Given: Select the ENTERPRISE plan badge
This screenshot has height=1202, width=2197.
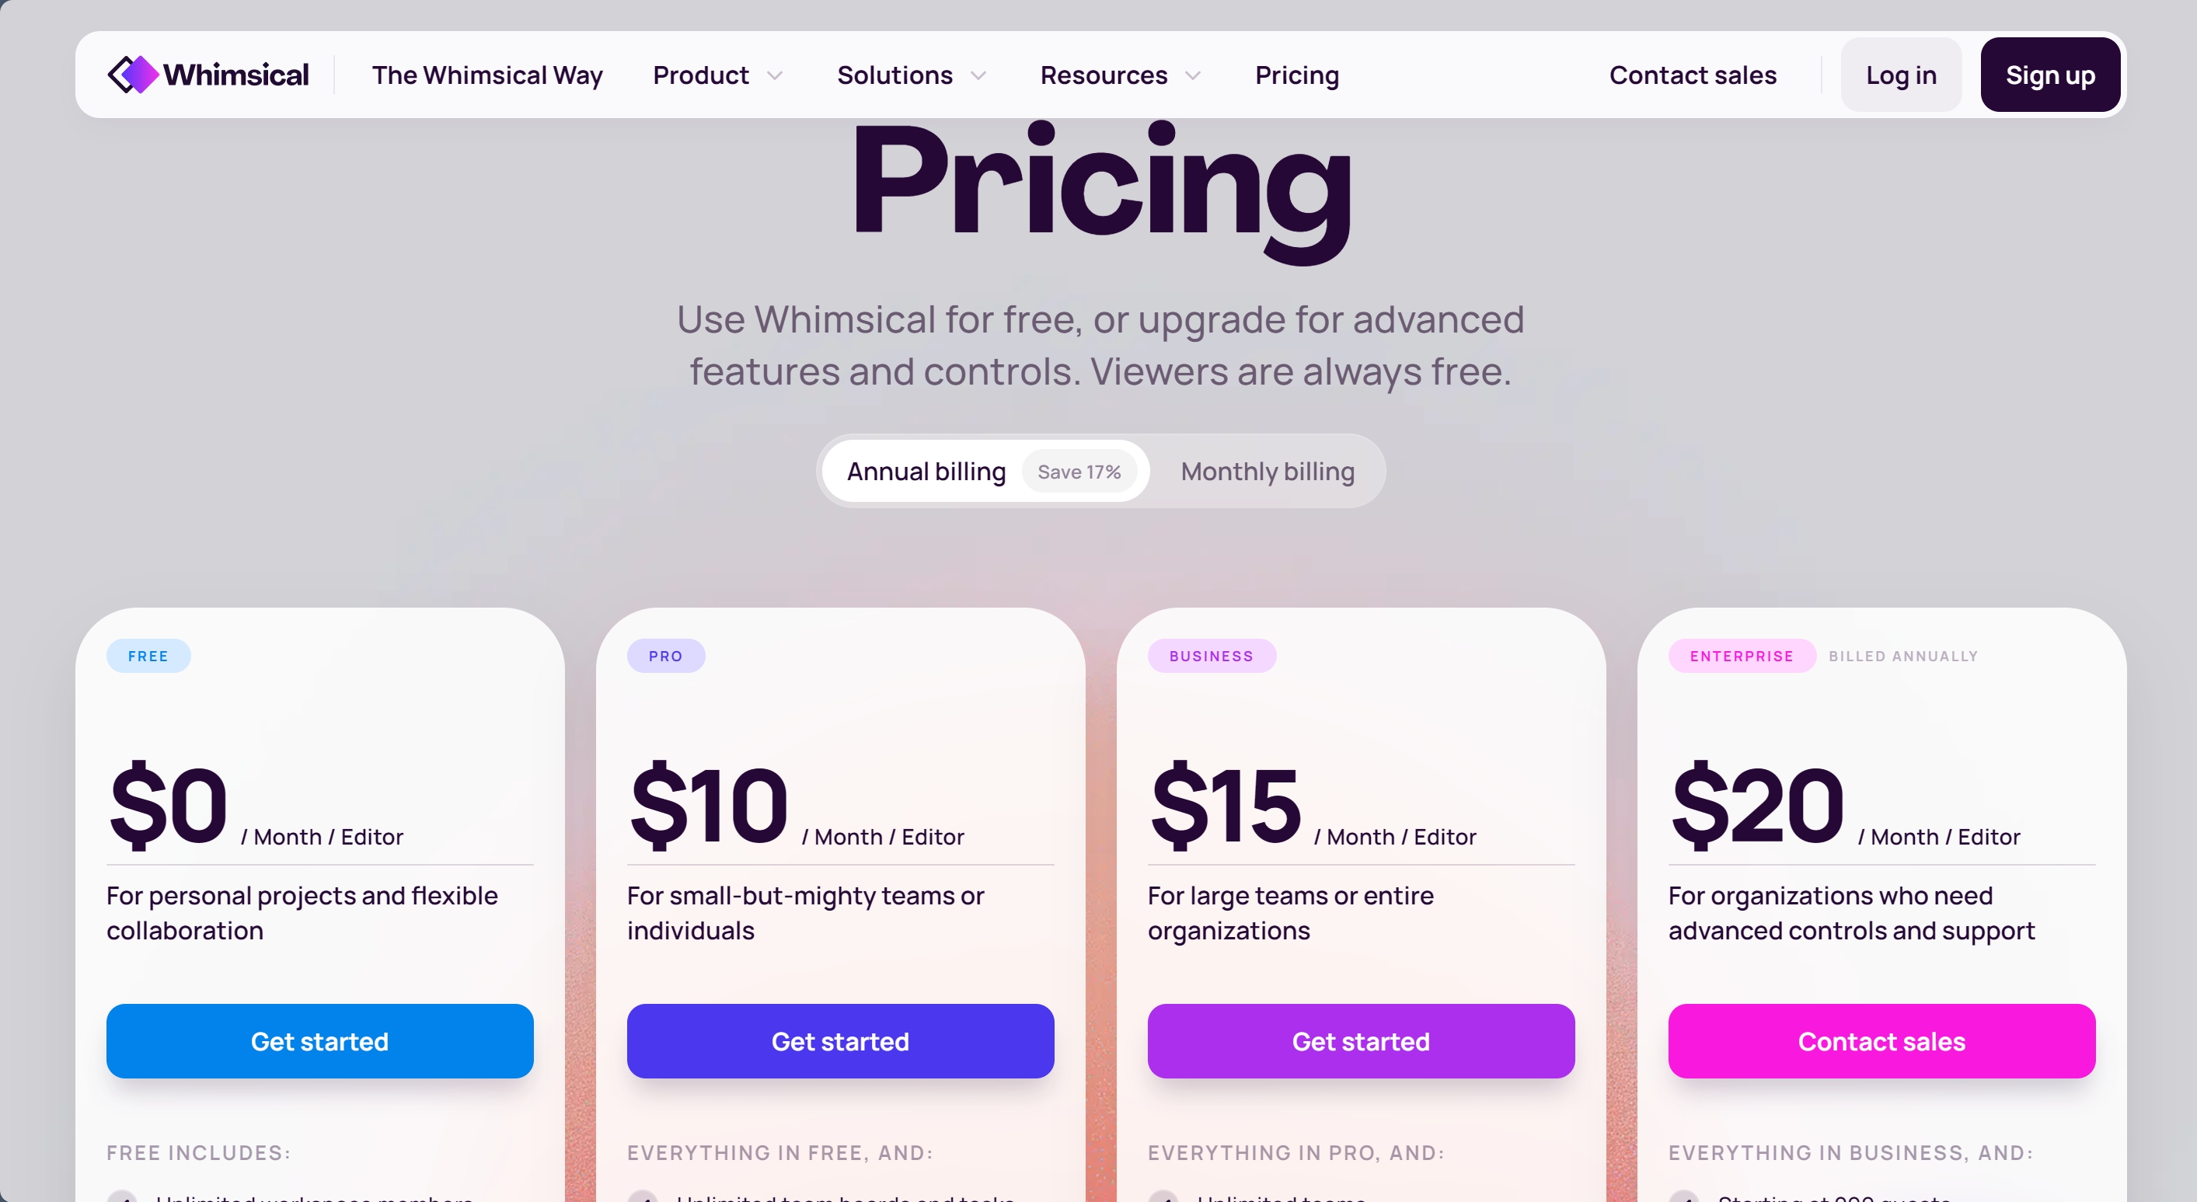Looking at the screenshot, I should pos(1742,656).
